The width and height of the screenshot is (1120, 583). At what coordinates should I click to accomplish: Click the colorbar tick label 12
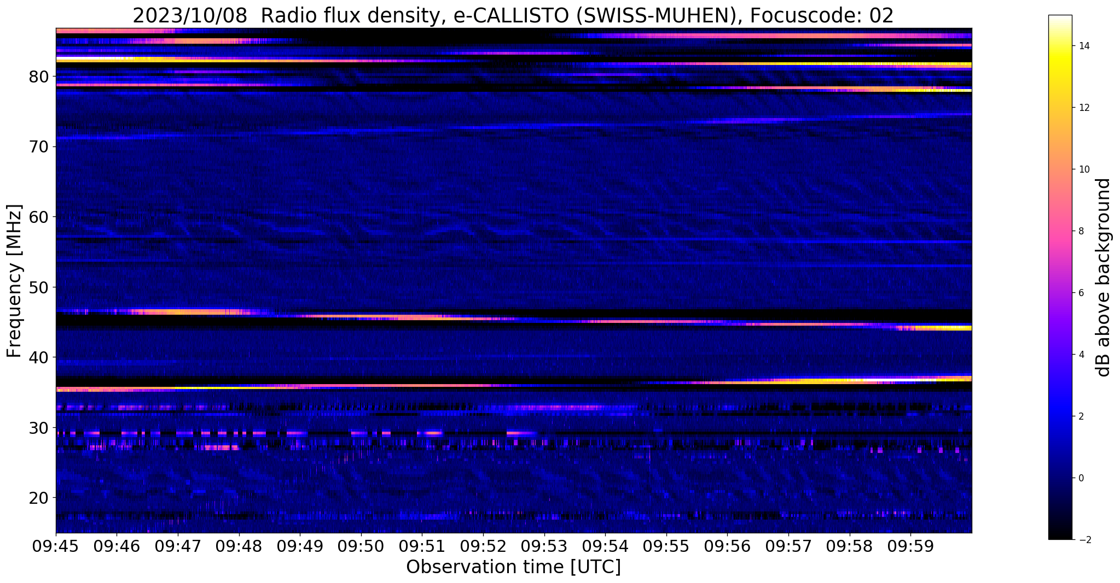tap(1083, 108)
